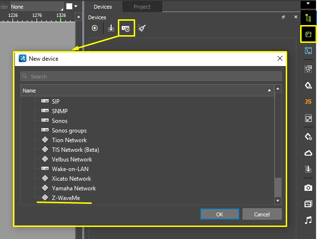
Task: Open the music note icon in sidebar
Action: 308,220
